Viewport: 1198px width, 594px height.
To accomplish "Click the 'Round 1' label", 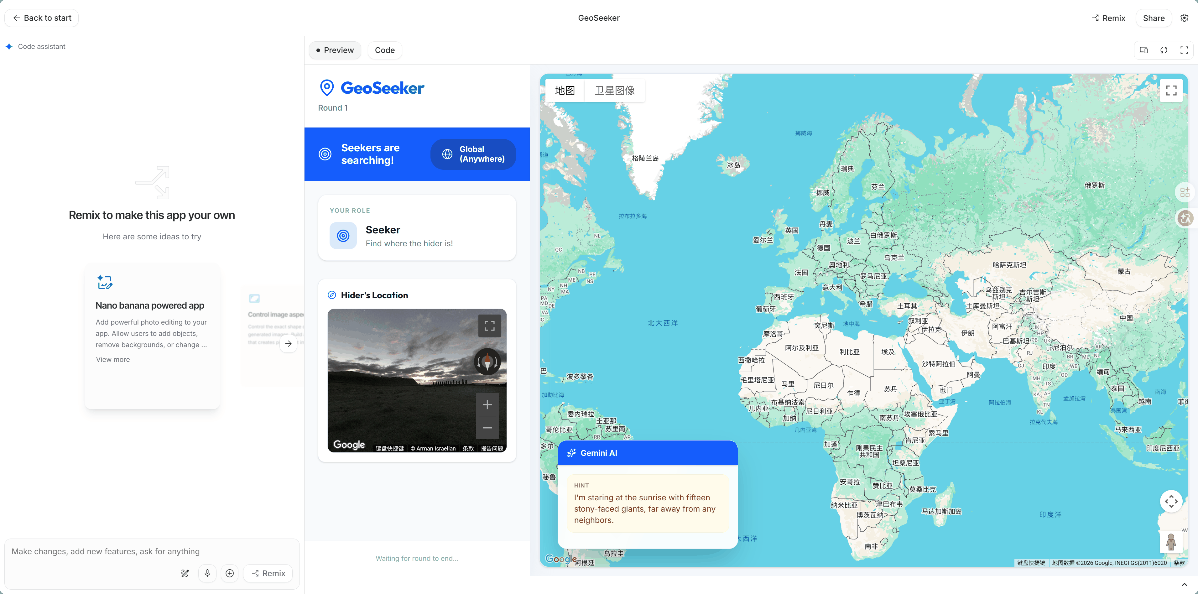I will click(x=332, y=108).
